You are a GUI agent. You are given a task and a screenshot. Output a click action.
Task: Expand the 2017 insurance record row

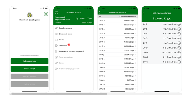(x=179, y=24)
